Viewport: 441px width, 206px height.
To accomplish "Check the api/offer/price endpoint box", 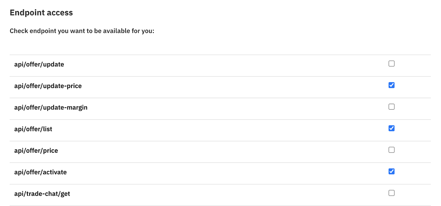I will click(391, 150).
